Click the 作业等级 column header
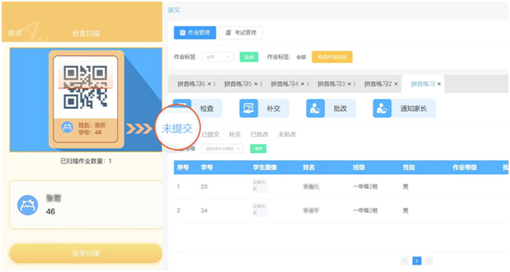The height and width of the screenshot is (272, 510). pos(465,168)
